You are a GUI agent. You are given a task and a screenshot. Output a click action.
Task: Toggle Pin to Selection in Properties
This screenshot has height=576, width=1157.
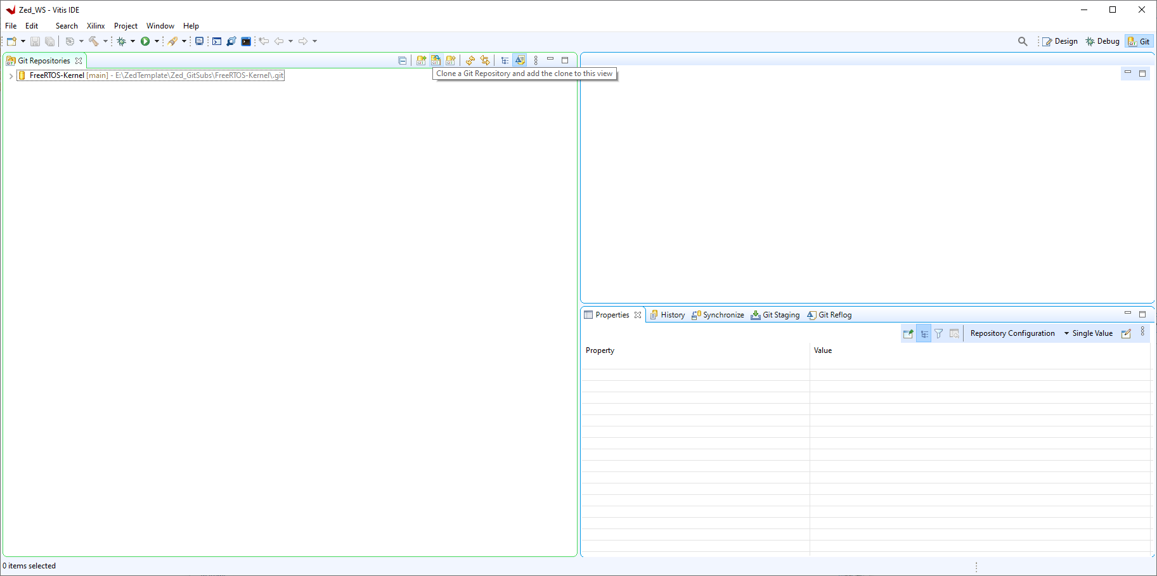tap(908, 333)
